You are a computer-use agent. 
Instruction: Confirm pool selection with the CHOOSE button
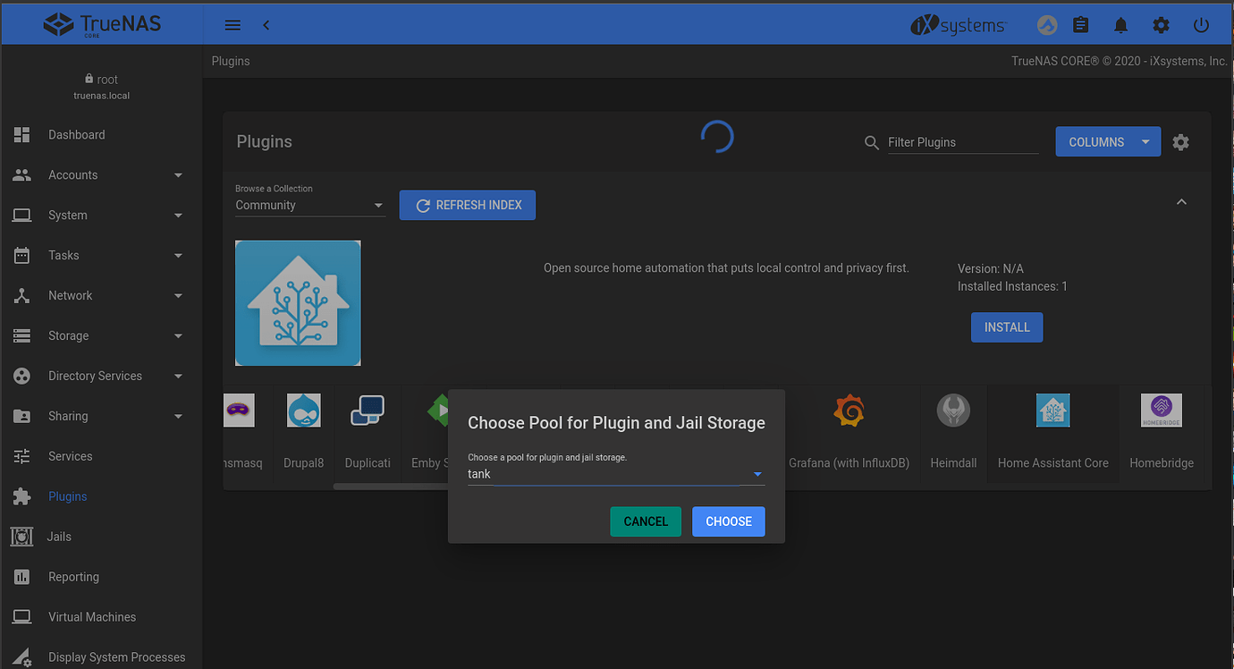coord(728,521)
